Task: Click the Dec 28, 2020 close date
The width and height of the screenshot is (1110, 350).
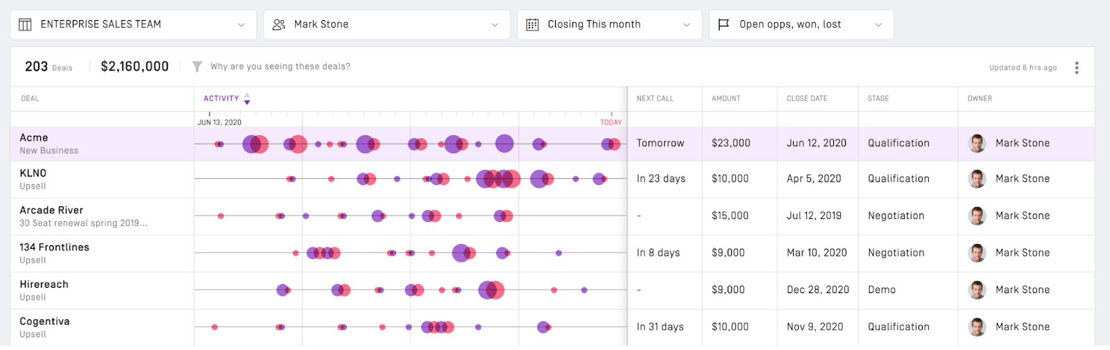Action: click(x=818, y=290)
